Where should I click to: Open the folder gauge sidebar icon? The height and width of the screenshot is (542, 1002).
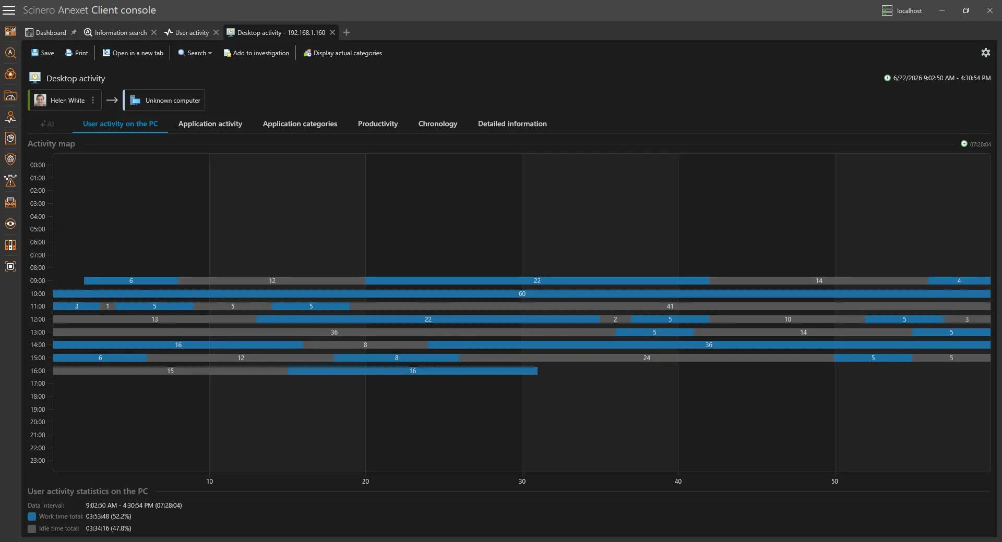coord(10,95)
